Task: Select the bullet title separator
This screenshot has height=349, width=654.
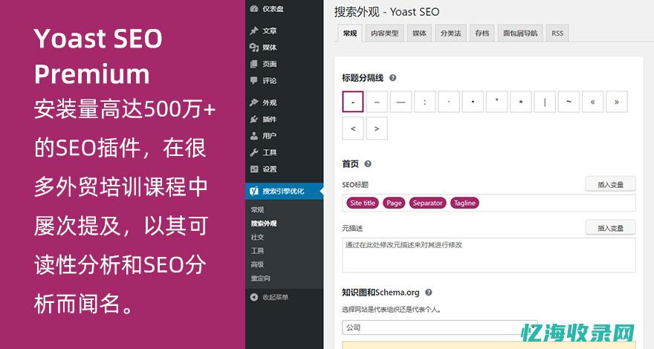Action: pos(473,102)
